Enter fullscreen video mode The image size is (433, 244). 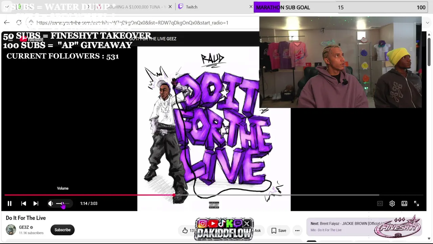point(416,203)
